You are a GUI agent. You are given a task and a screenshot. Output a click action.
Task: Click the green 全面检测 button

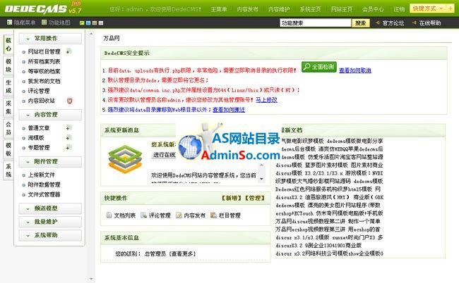click(x=318, y=67)
